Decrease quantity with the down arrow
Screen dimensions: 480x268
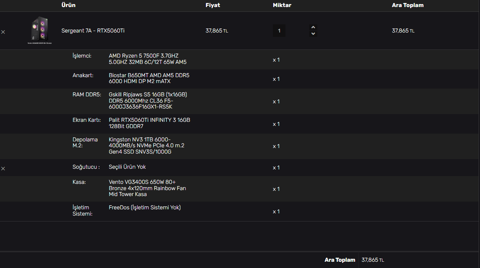tap(313, 34)
